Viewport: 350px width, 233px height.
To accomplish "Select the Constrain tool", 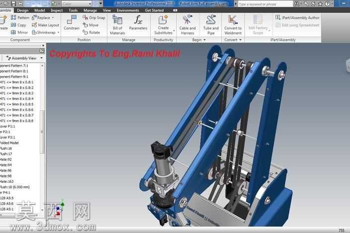I will [72, 22].
